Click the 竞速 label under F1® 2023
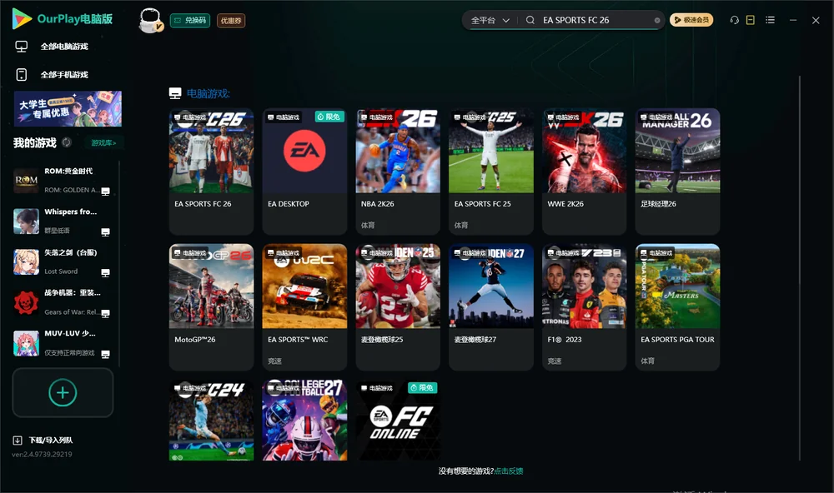834x493 pixels. click(555, 361)
